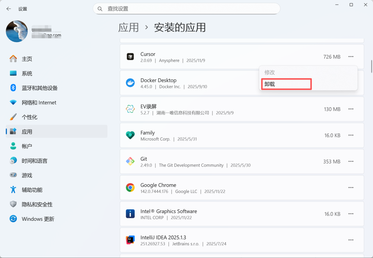This screenshot has width=373, height=258.
Task: Select 应用 in the sidebar
Action: pos(57,131)
